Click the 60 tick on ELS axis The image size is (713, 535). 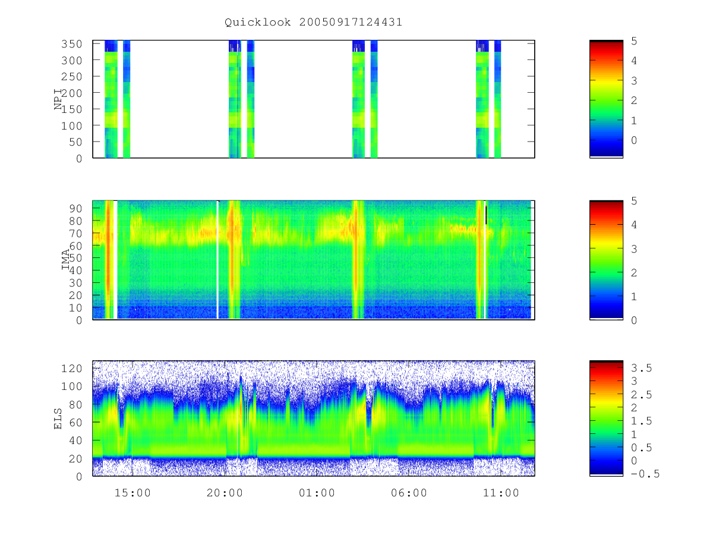(77, 422)
